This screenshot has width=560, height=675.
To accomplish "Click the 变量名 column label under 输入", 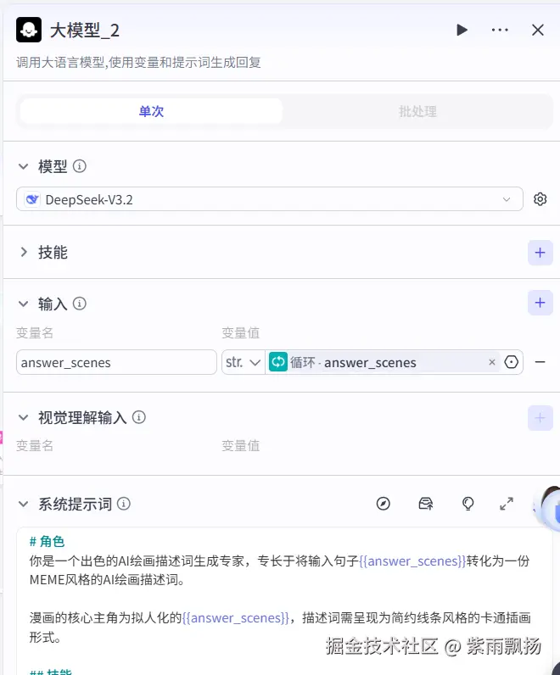I will [x=35, y=332].
